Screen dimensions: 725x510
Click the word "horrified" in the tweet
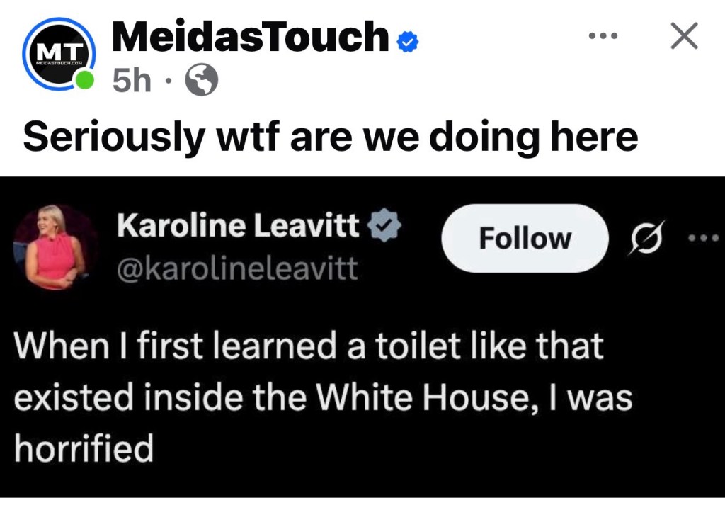click(84, 448)
